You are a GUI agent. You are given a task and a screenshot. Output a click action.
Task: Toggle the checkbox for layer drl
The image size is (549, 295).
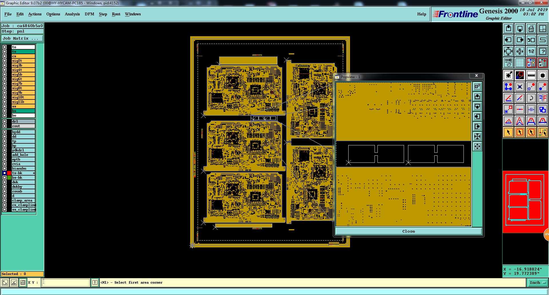tap(5, 121)
